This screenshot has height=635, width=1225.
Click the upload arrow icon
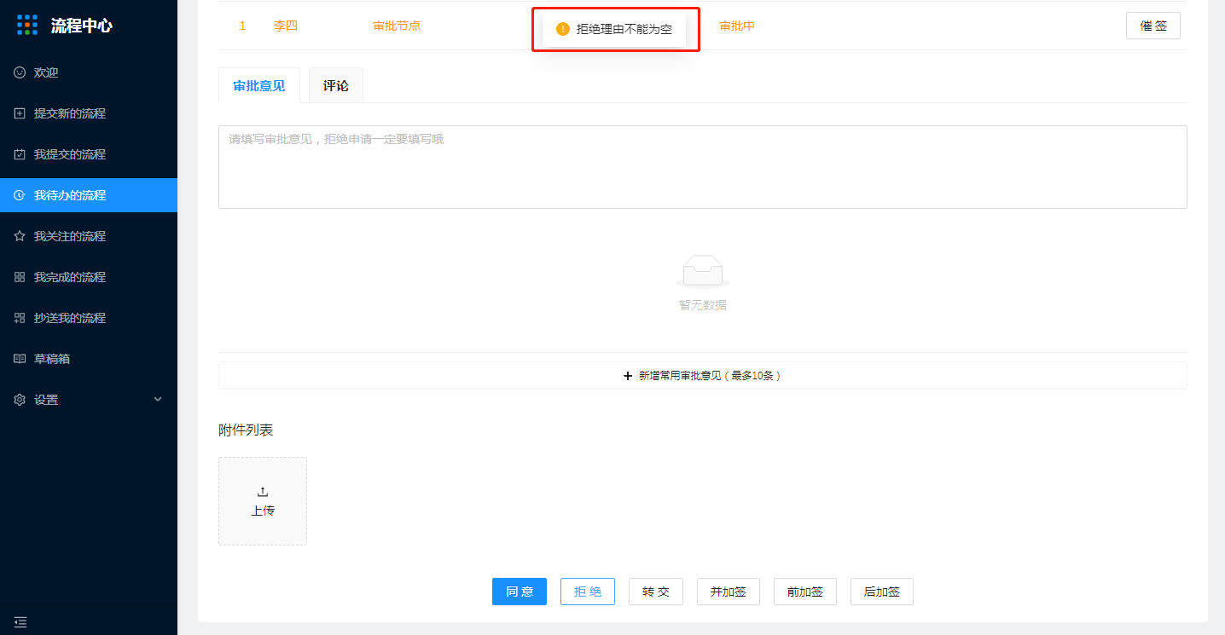click(263, 492)
